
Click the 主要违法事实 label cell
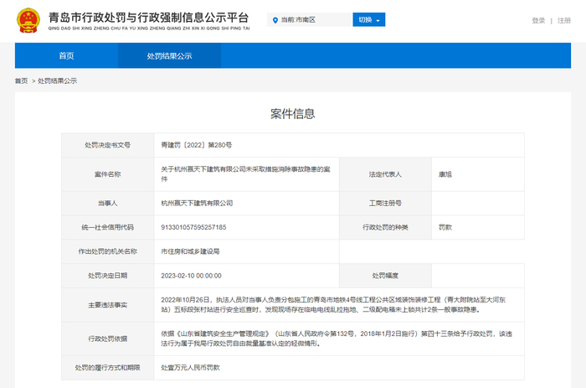pyautogui.click(x=108, y=305)
